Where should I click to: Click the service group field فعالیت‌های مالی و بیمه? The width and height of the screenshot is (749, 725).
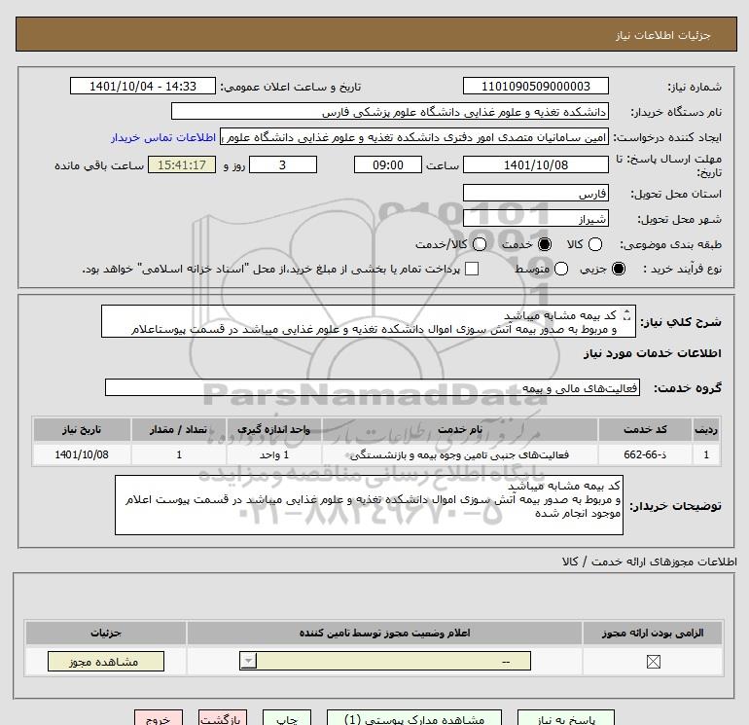coord(373,387)
